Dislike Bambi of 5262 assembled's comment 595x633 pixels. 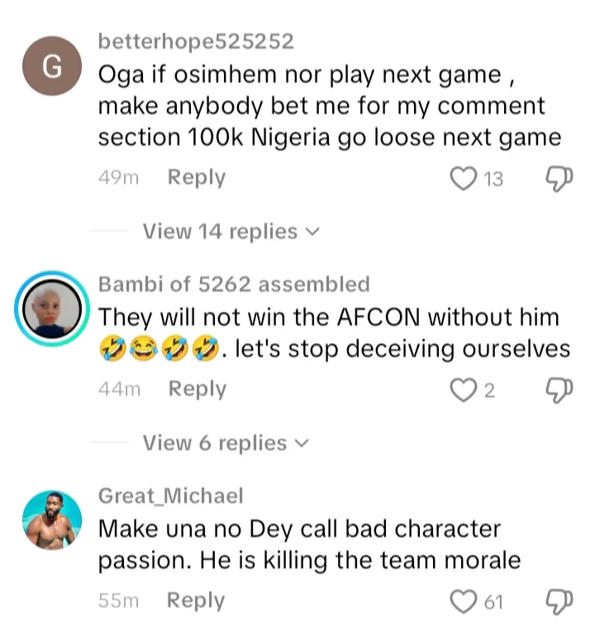click(x=559, y=390)
